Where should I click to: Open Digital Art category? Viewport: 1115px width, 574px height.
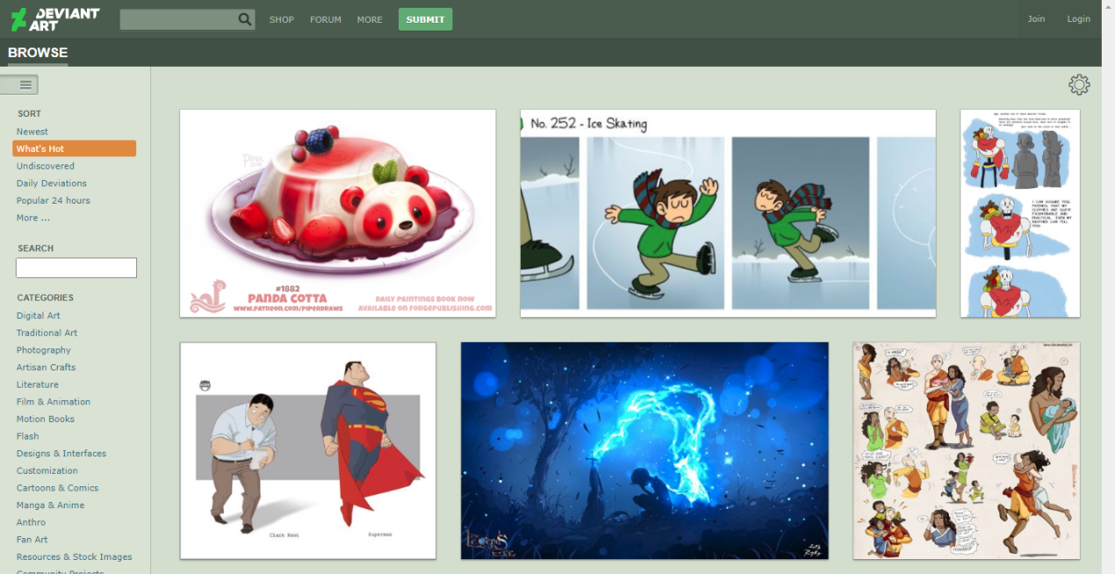(39, 316)
